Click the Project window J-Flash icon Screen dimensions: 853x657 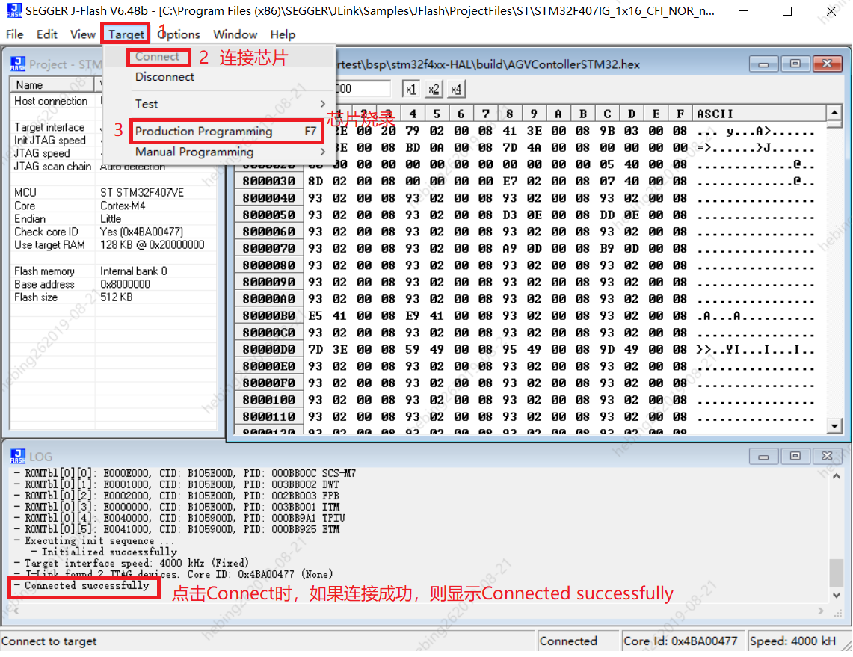click(18, 64)
